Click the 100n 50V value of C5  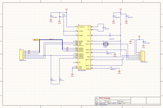(112, 39)
